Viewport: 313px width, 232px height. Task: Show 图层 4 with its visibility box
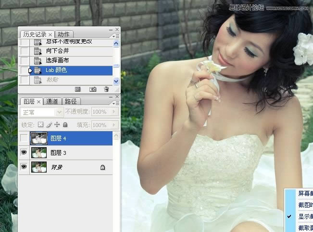pos(24,139)
